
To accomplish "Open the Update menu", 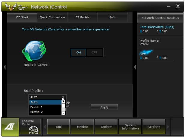I will (106, 127).
